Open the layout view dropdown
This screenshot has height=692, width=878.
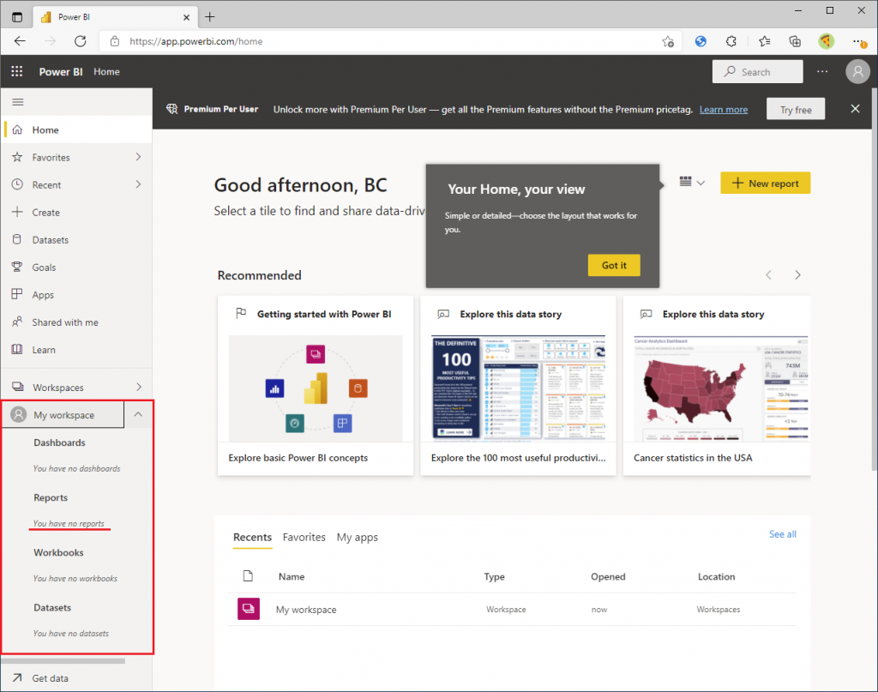(x=692, y=182)
